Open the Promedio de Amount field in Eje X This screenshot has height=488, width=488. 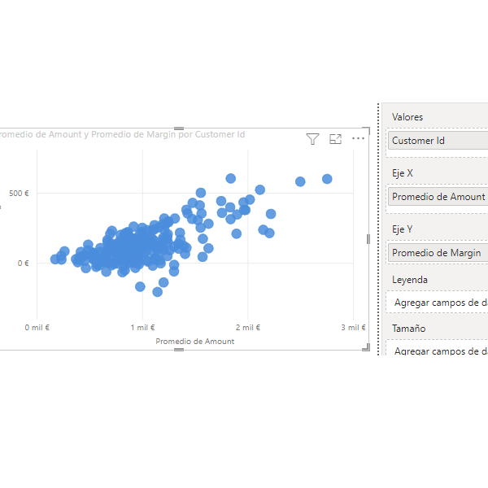tap(438, 197)
